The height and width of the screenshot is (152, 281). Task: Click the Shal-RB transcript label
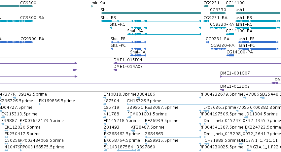[x=108, y=18]
